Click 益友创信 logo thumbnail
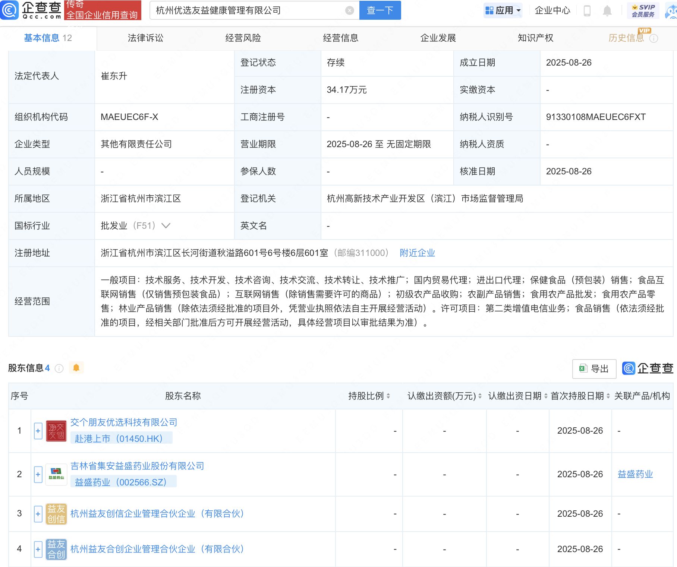677x567 pixels. [56, 514]
